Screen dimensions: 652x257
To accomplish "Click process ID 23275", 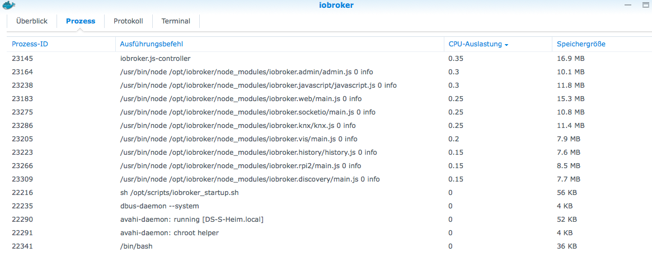I will pos(22,112).
